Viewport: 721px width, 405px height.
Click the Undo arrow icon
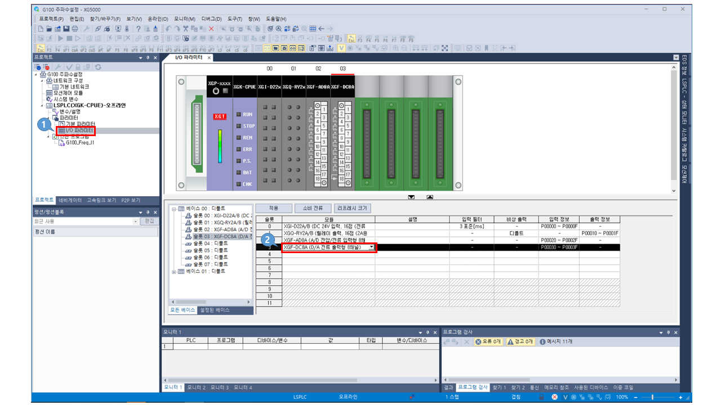[x=168, y=27]
